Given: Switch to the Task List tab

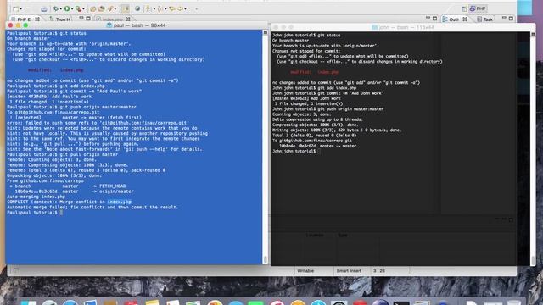Looking at the screenshot, I should (x=484, y=19).
